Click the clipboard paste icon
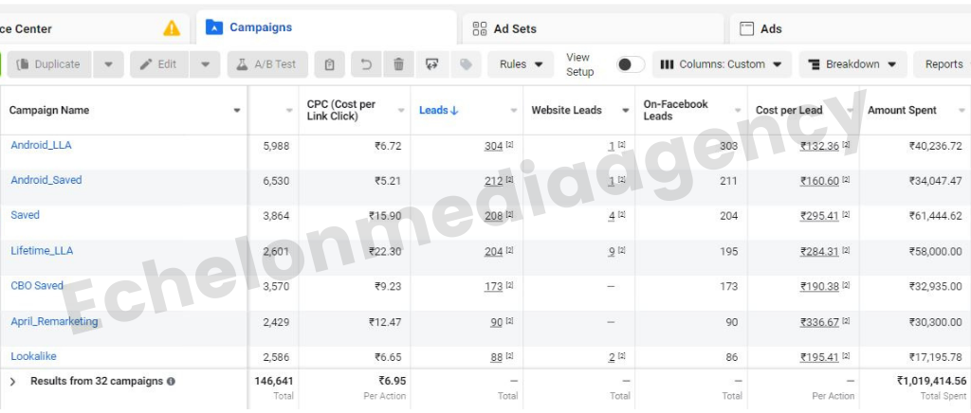The height and width of the screenshot is (413, 971). pos(329,64)
